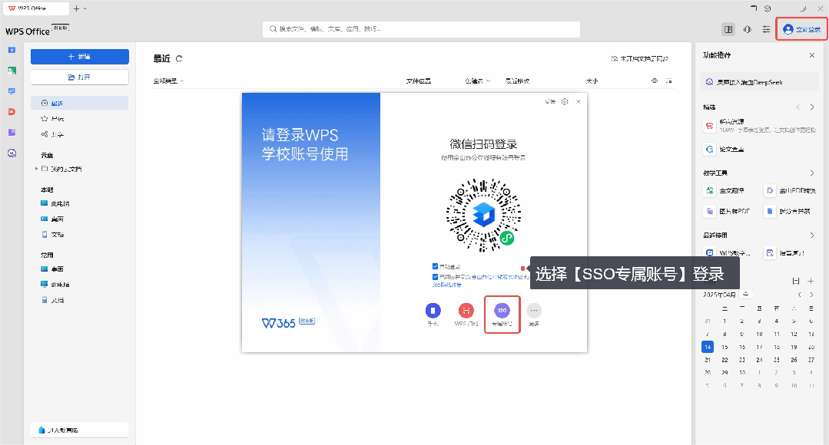Screen dimensions: 829x445
Task: Expand the 教学工具 section arrow
Action: click(811, 173)
